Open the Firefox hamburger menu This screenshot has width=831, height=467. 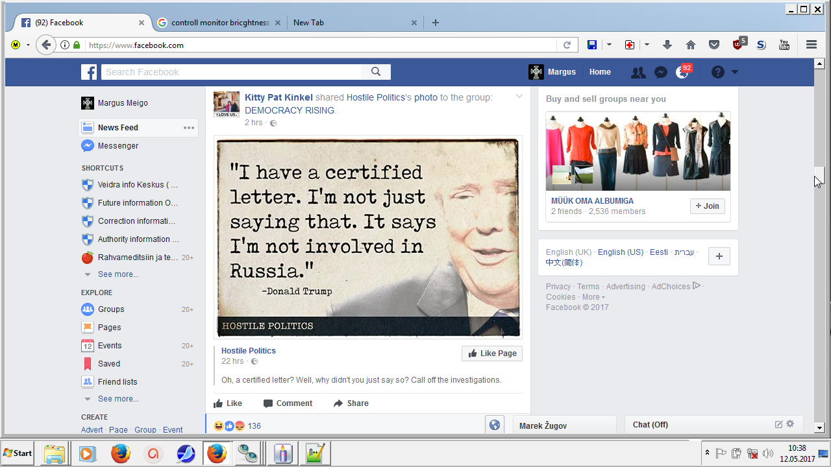pos(812,45)
